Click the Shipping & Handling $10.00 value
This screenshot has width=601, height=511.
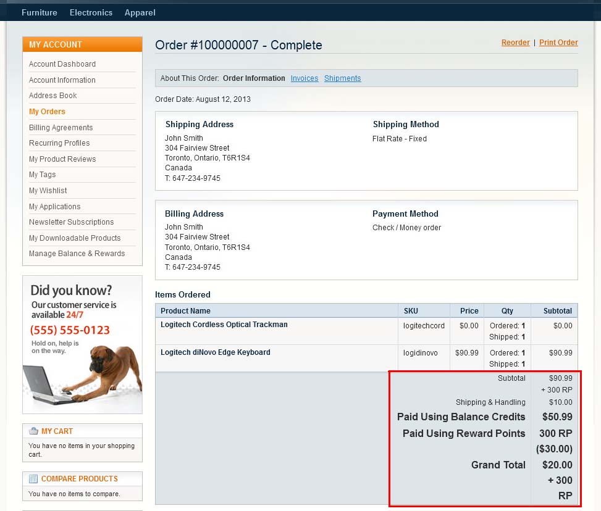pos(561,402)
